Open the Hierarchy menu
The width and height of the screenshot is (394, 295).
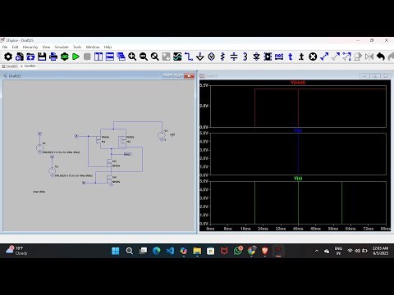[x=30, y=47]
